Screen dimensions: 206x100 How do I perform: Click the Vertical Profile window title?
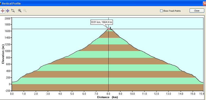[11, 4]
